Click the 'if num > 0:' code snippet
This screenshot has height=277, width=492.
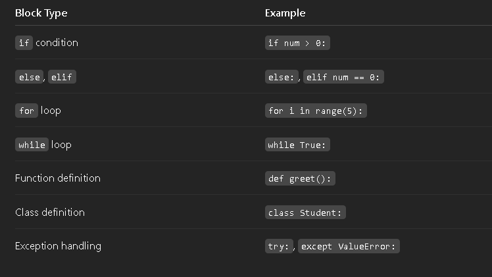[297, 43]
